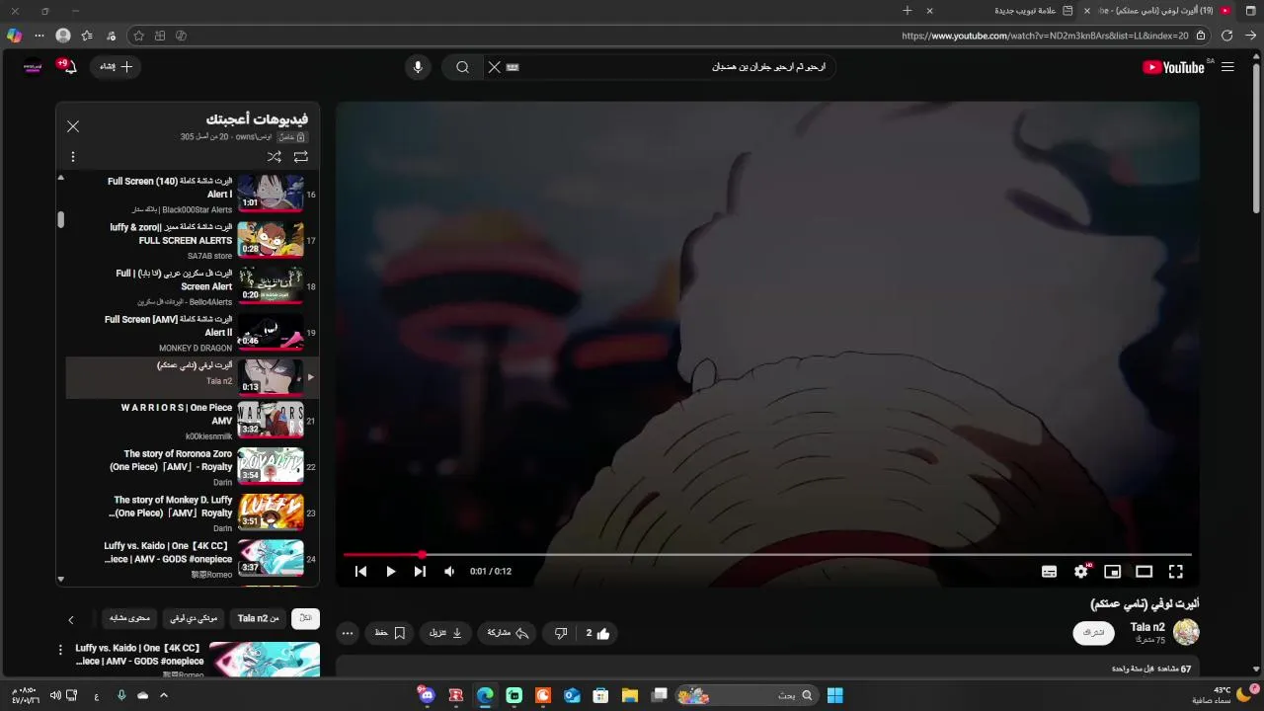Toggle playlist shuffle
The height and width of the screenshot is (711, 1264).
point(275,157)
